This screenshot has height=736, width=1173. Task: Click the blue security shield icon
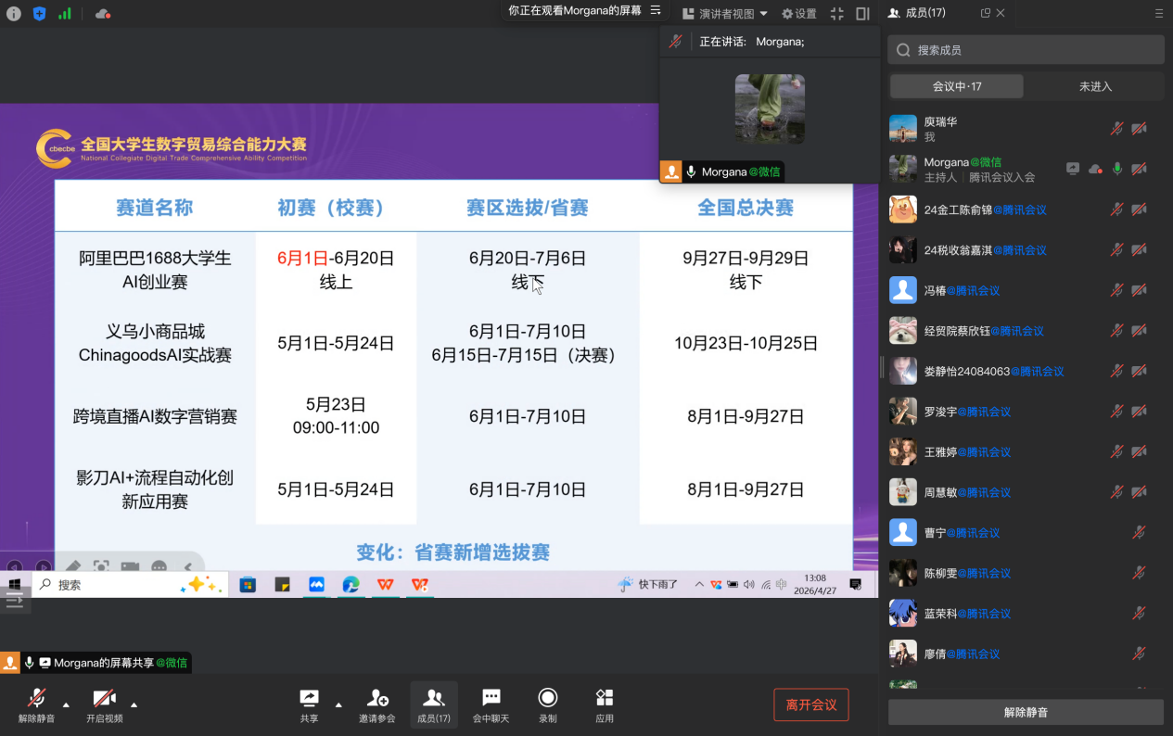(x=39, y=13)
